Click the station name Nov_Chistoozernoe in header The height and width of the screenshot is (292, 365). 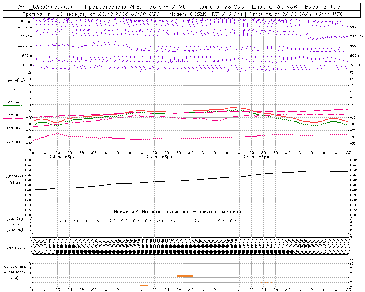coord(46,7)
